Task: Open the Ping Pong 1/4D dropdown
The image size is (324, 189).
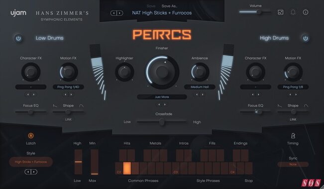Action: [x=68, y=87]
